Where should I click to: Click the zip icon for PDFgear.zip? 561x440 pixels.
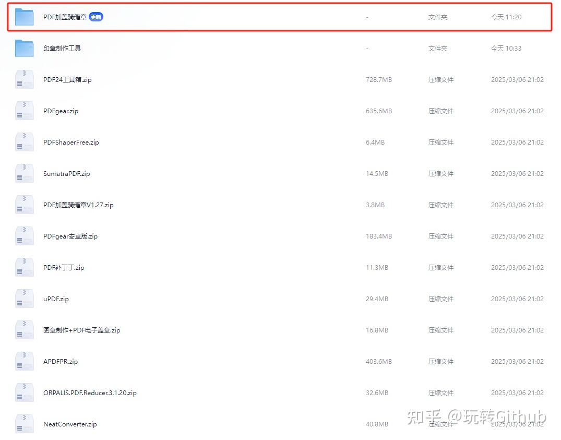25,111
